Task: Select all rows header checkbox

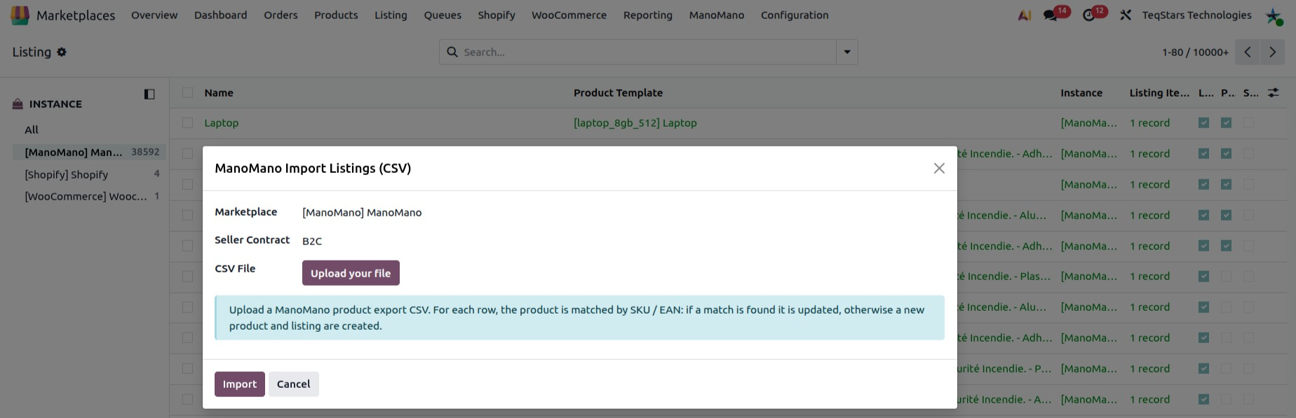Action: point(187,92)
